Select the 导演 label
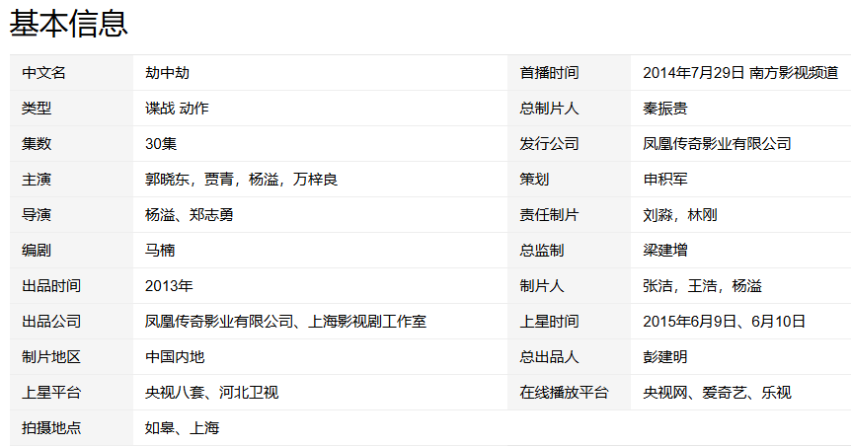 pyautogui.click(x=37, y=215)
